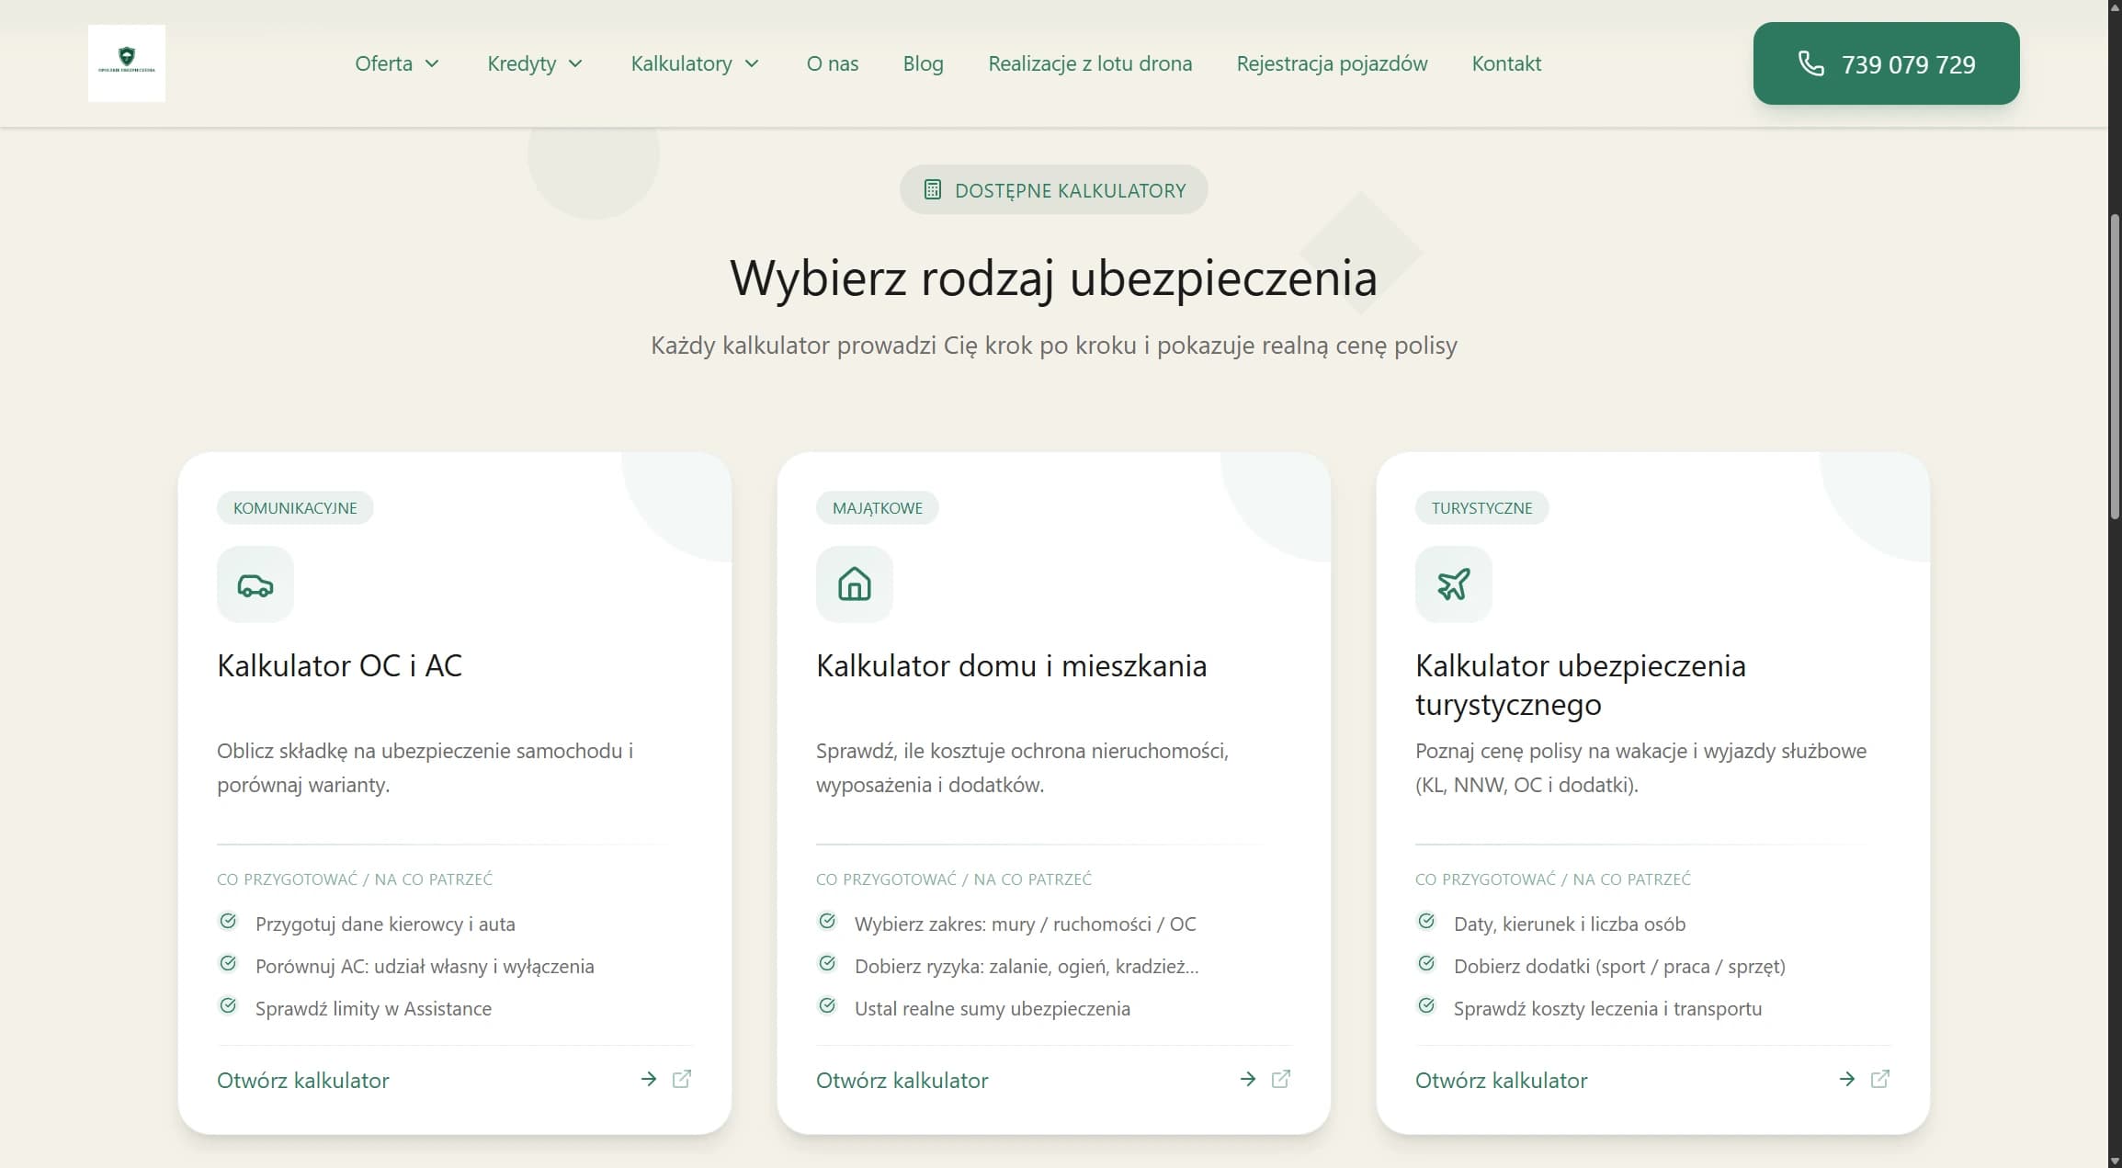Click the scrollbar down arrow

2115,1160
